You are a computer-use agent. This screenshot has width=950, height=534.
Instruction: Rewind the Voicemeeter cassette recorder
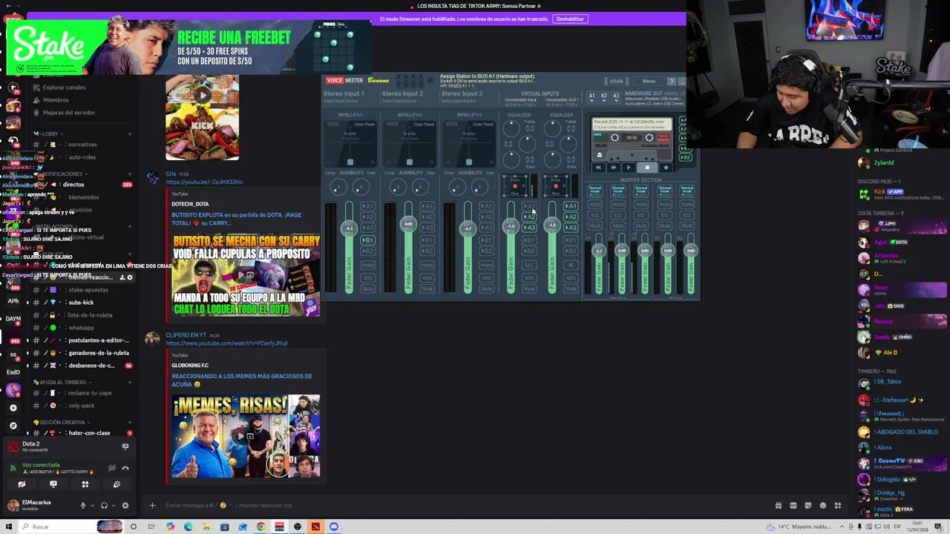coord(599,168)
